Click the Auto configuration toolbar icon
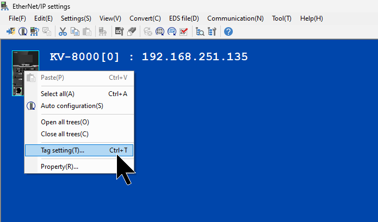 point(23,31)
